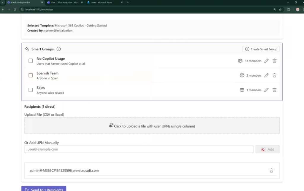
Task: Open Smart Groups info tooltip icon
Action: click(x=59, y=49)
